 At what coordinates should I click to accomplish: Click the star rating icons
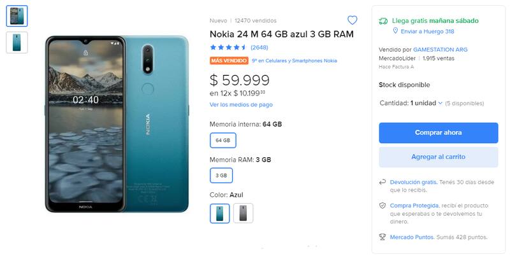click(x=228, y=47)
